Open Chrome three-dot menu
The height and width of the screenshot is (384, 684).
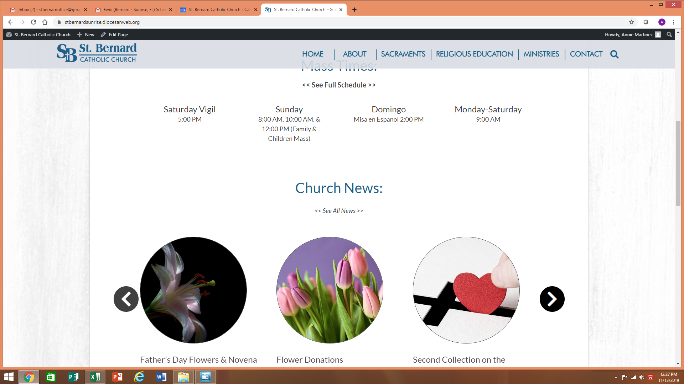(x=673, y=22)
